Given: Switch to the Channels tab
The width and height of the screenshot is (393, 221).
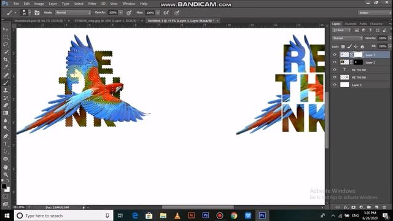Looking at the screenshot, I should (351, 24).
